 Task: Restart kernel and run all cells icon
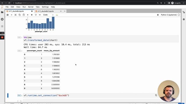[x=40, y=15]
